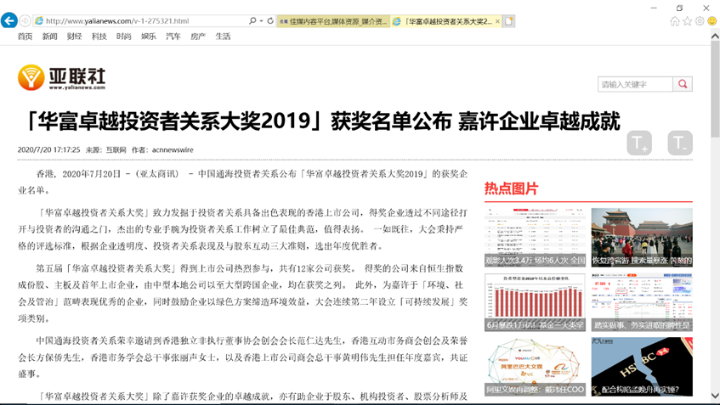Viewport: 720px width, 405px height.
Task: Open the 首页 navigation item
Action: (x=25, y=37)
